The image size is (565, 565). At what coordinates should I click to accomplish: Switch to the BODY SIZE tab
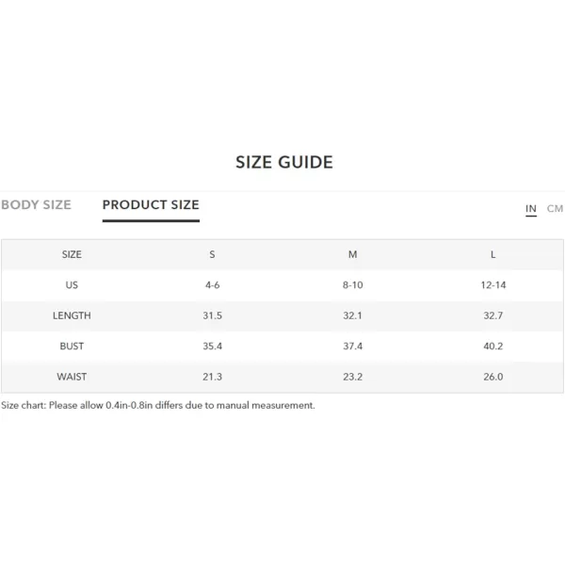click(36, 204)
